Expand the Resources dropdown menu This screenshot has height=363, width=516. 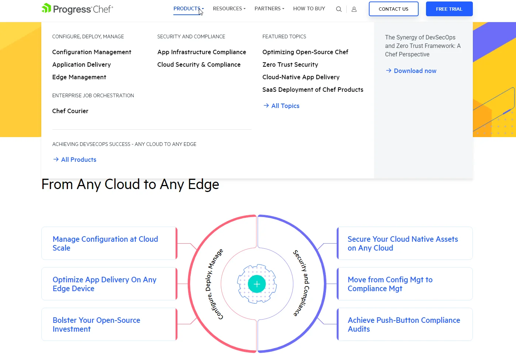tap(229, 8)
